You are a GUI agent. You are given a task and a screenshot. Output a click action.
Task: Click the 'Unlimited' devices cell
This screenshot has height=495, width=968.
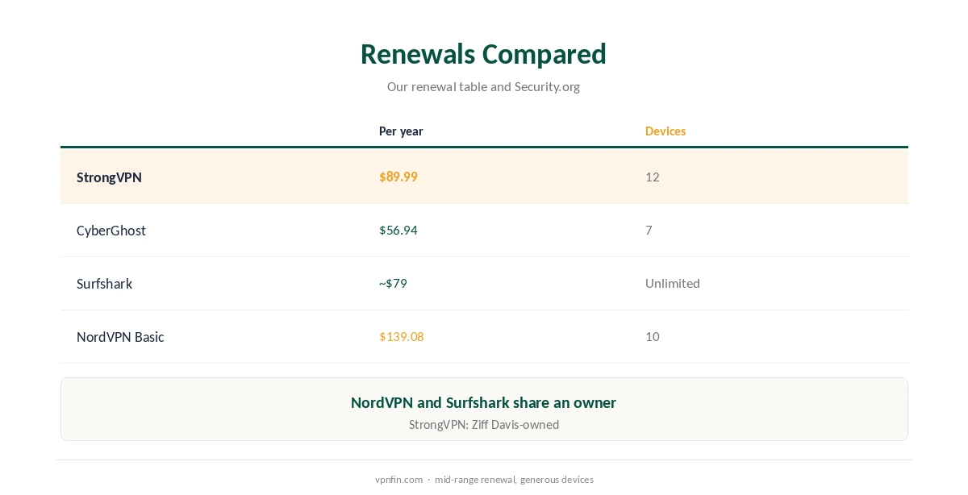[x=673, y=283]
